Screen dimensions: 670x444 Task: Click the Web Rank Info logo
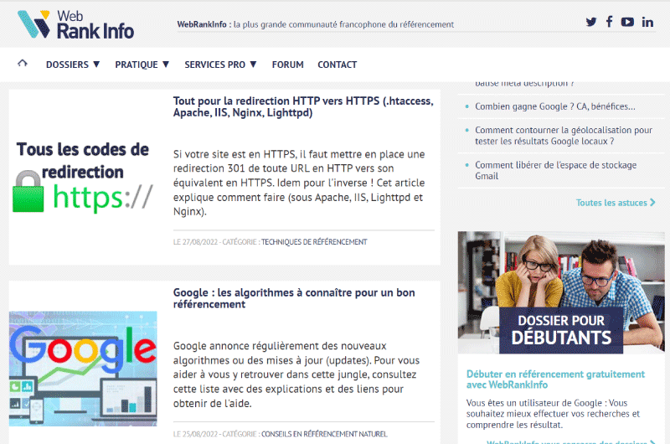tap(75, 24)
